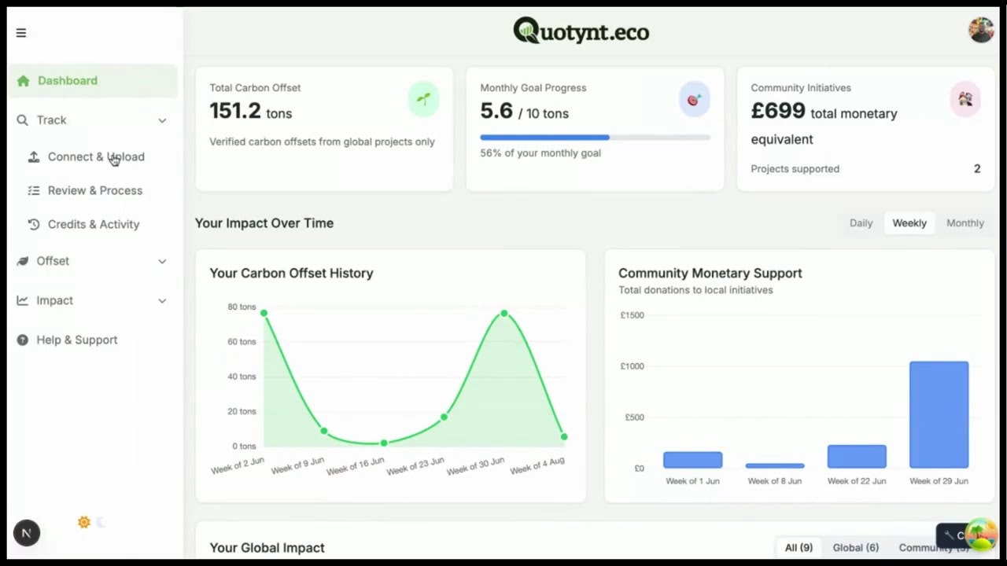The height and width of the screenshot is (566, 1007).
Task: Click the Your Global Impact heading
Action: (x=267, y=548)
